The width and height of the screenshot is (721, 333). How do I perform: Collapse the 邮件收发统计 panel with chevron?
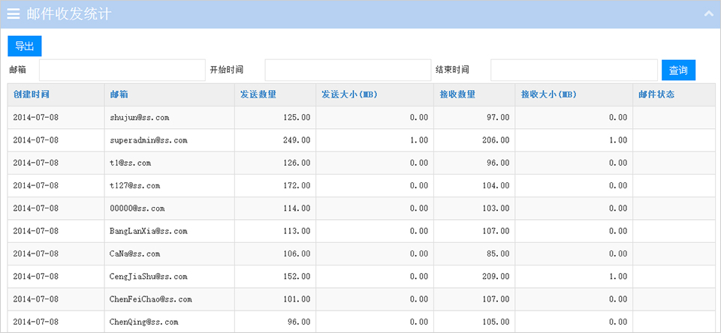tap(708, 13)
